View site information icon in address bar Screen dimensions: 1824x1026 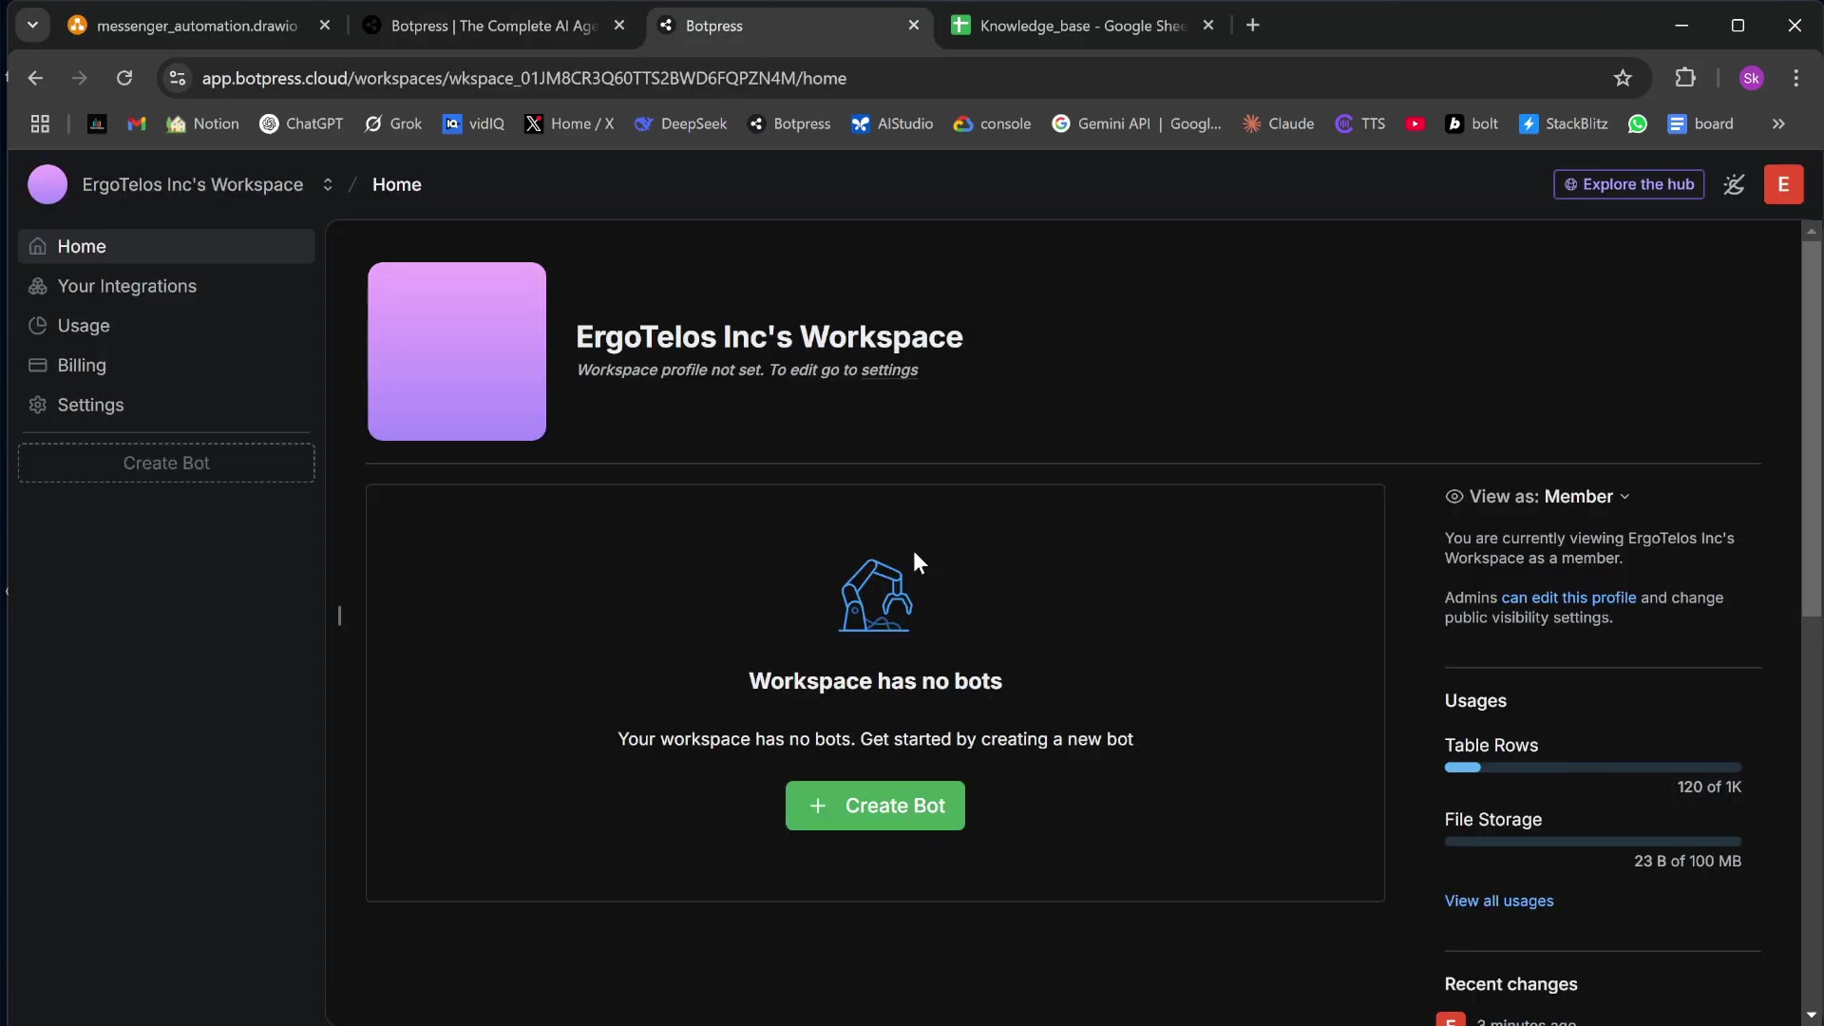pyautogui.click(x=178, y=78)
